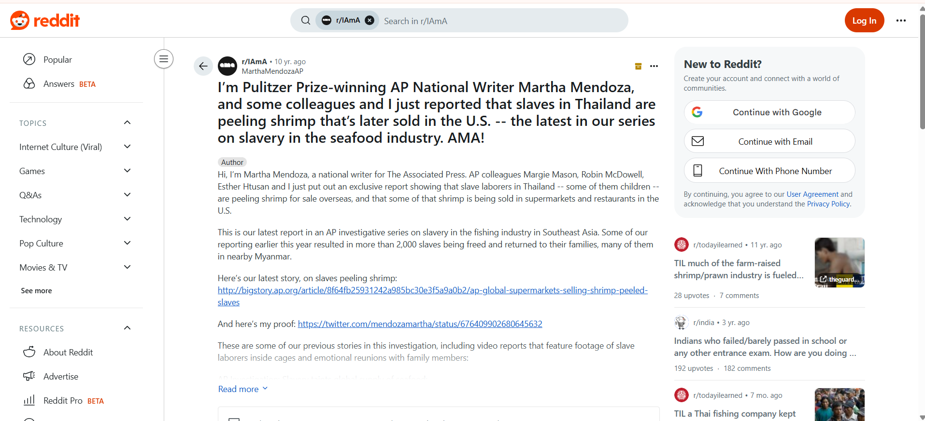Click the r/IAmA community avatar
This screenshot has width=925, height=421.
pyautogui.click(x=228, y=66)
